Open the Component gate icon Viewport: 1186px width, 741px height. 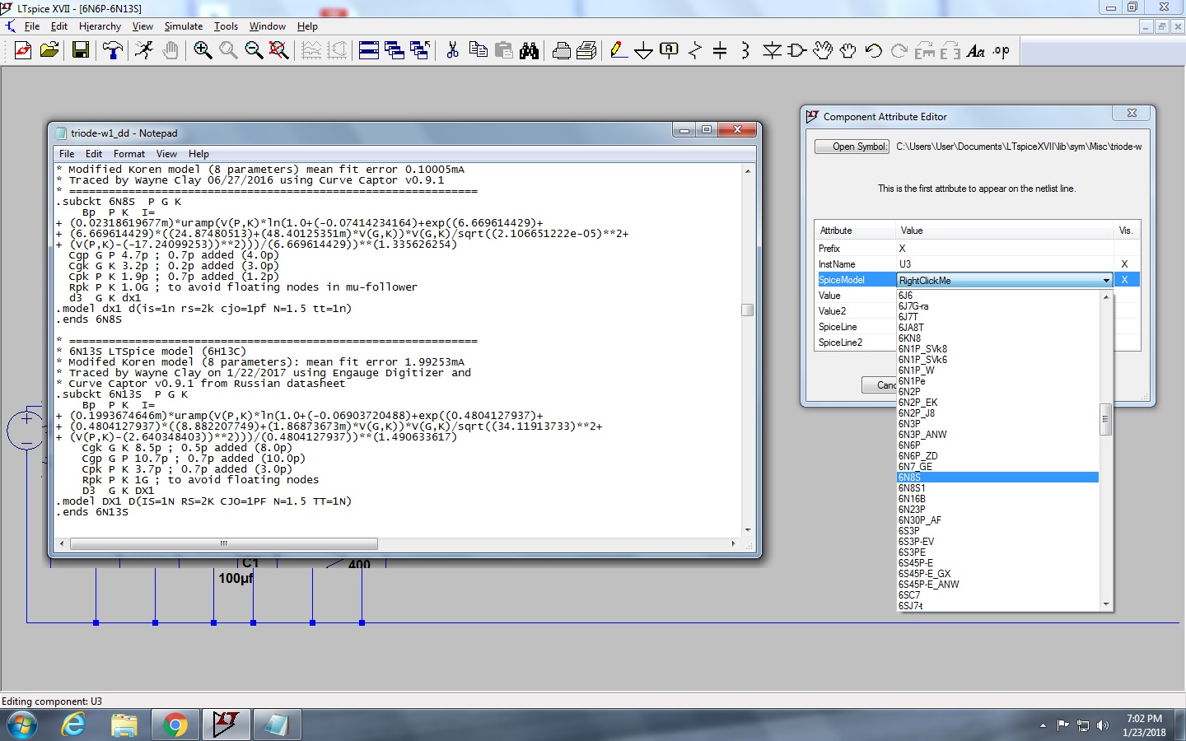pos(797,51)
